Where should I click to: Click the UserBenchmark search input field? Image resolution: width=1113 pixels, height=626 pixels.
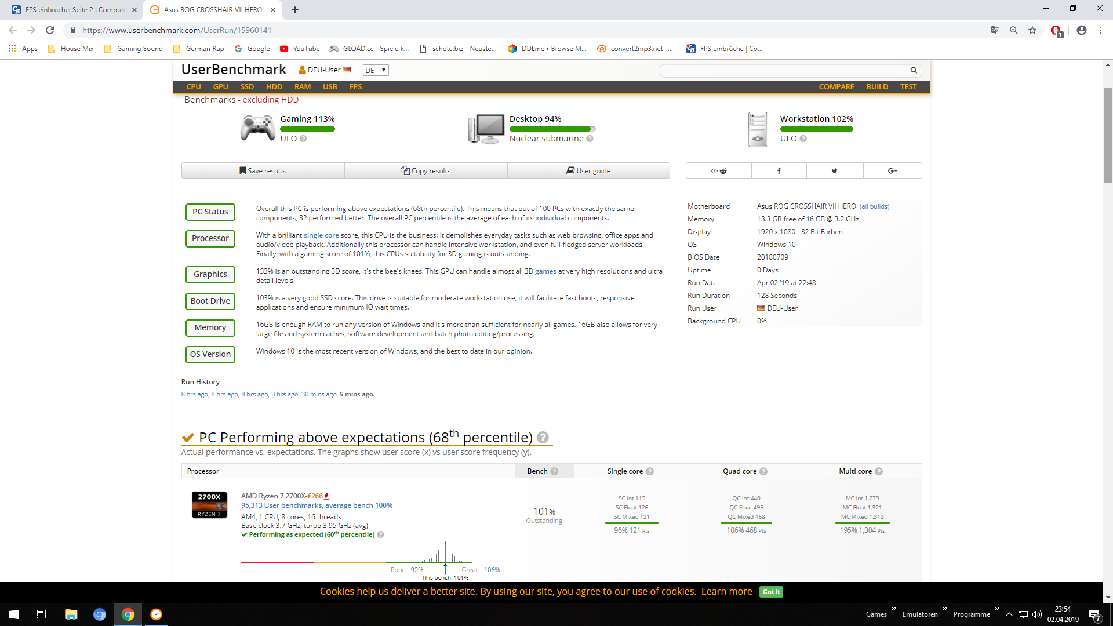[x=783, y=70]
